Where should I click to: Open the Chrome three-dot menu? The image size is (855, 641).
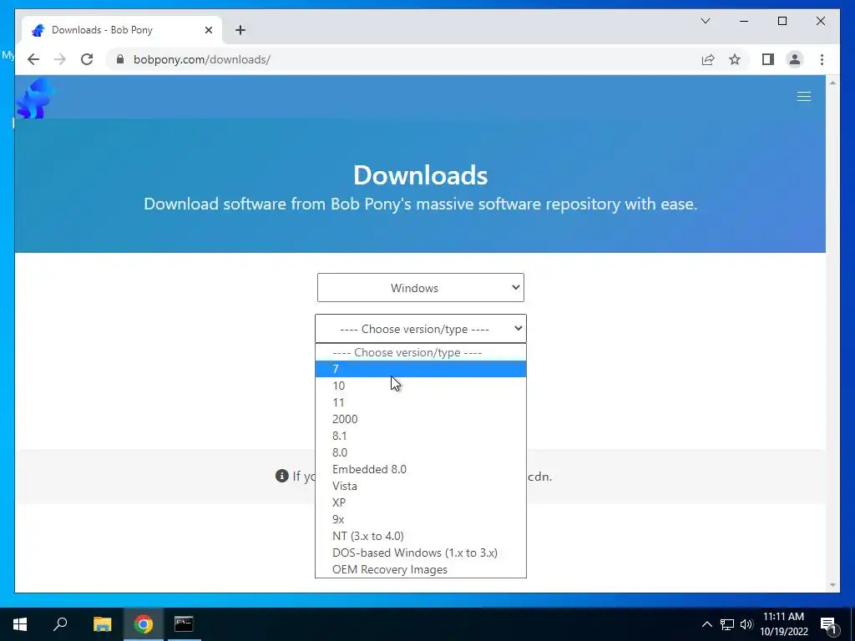click(822, 59)
